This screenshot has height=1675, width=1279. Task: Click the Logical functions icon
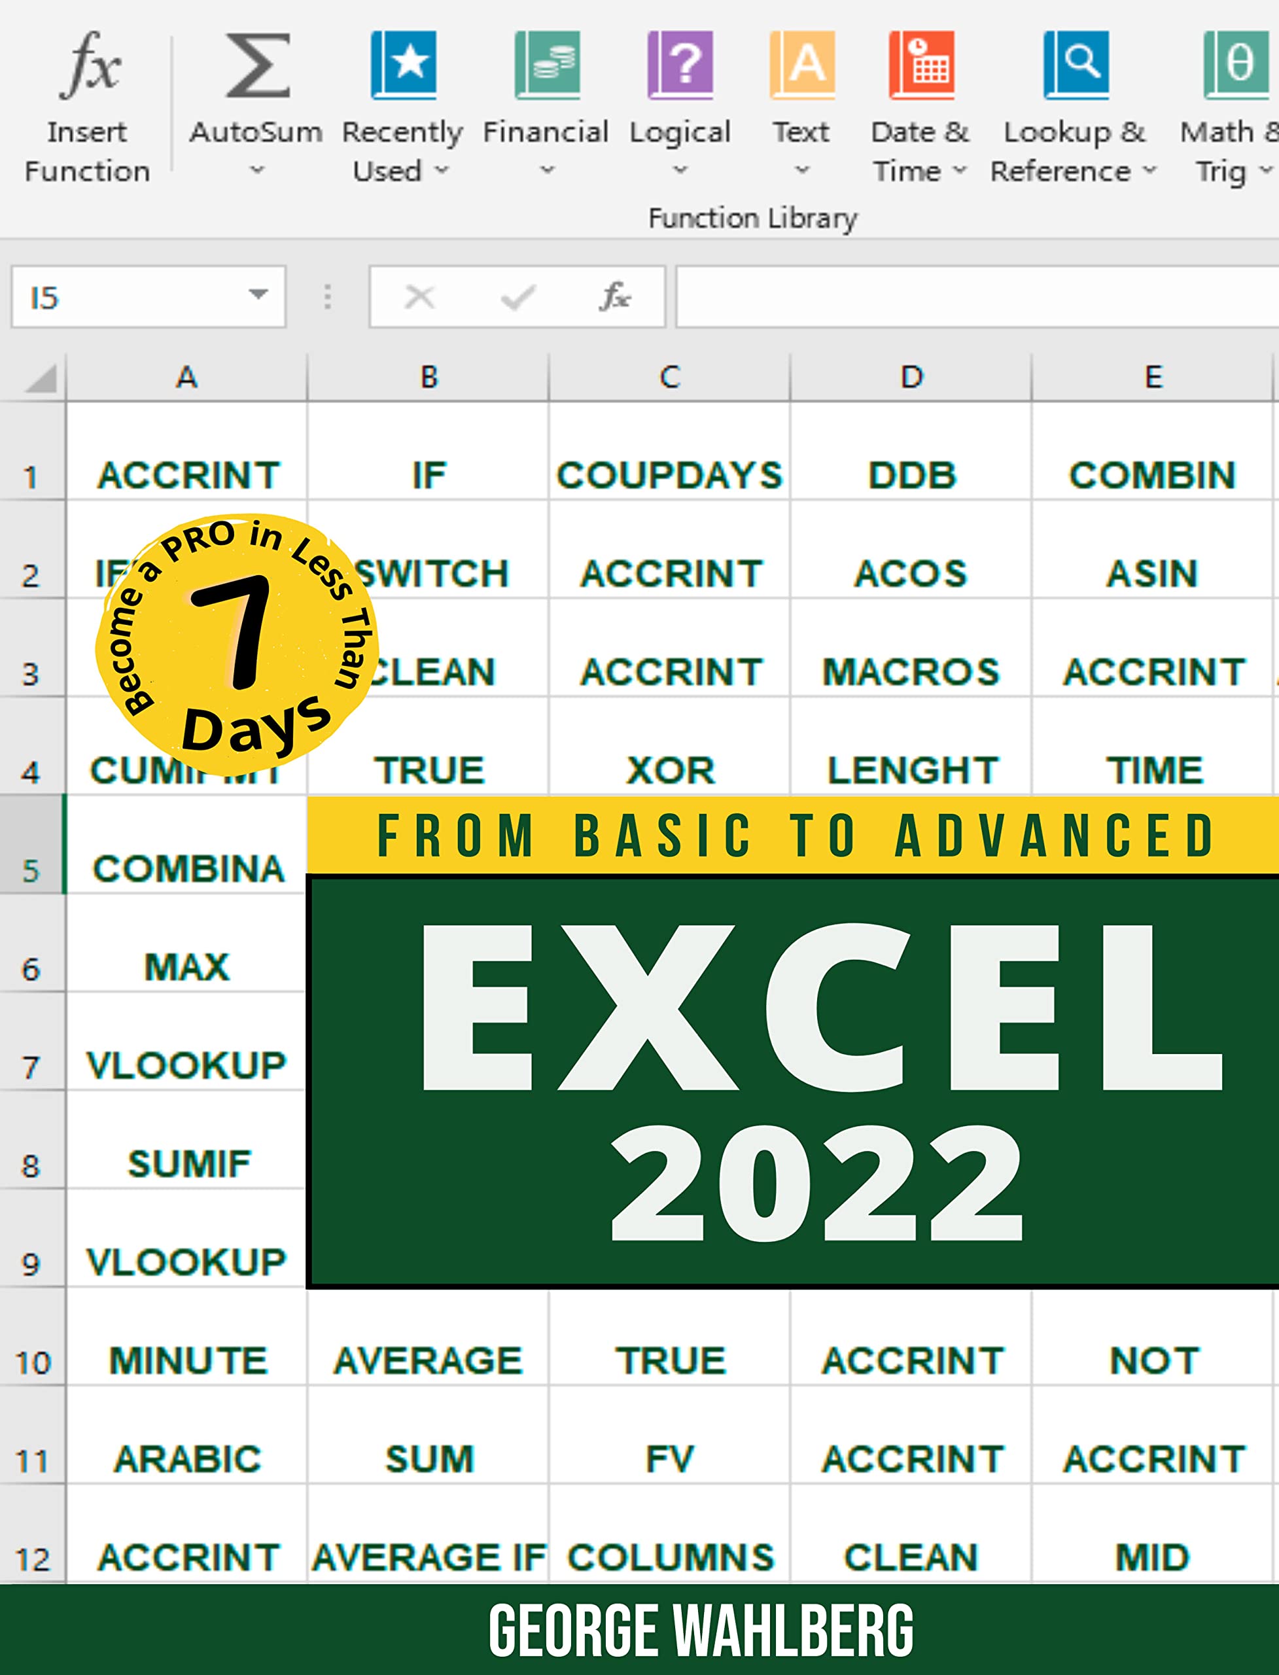680,65
